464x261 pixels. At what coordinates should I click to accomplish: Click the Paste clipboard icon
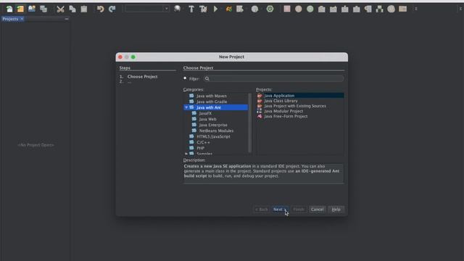[x=84, y=9]
